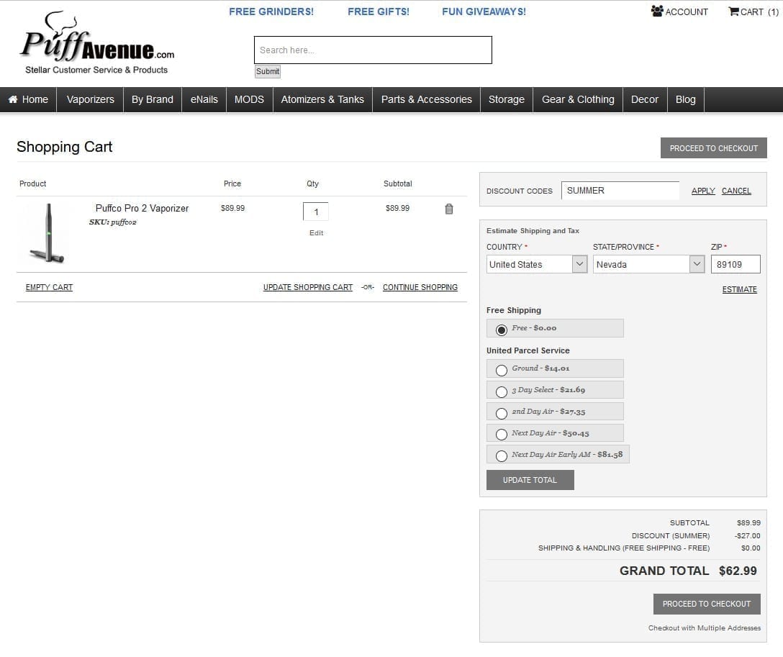Pick 2nd Day Air $27.35 option
Viewport: 783px width, 657px height.
pyautogui.click(x=502, y=413)
